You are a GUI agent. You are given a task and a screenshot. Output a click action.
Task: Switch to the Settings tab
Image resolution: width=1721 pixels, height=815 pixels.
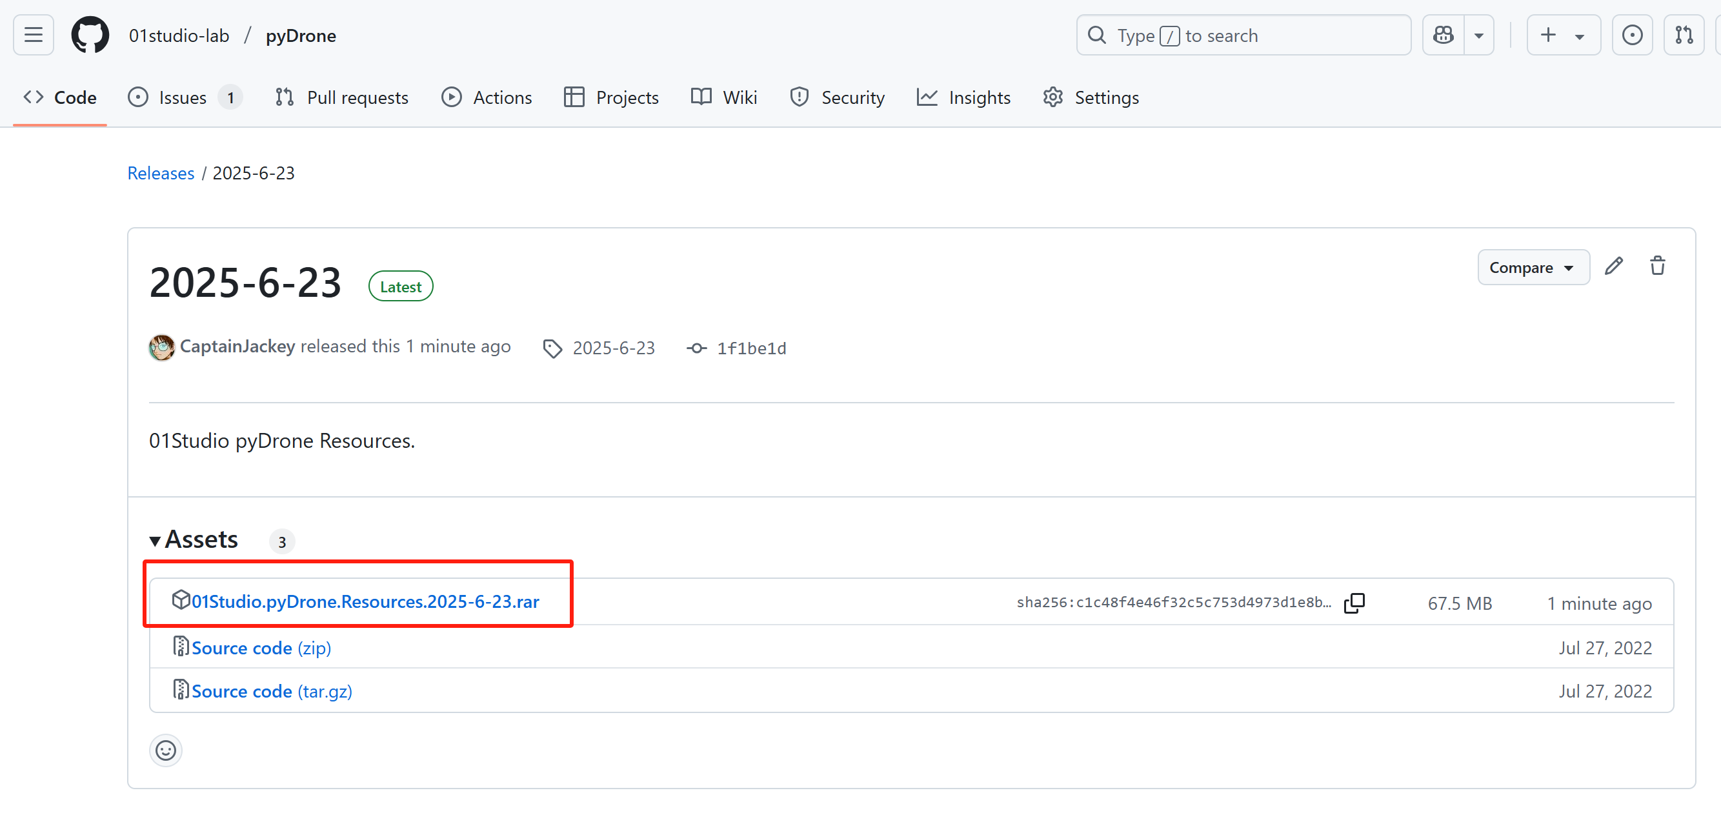(1091, 97)
